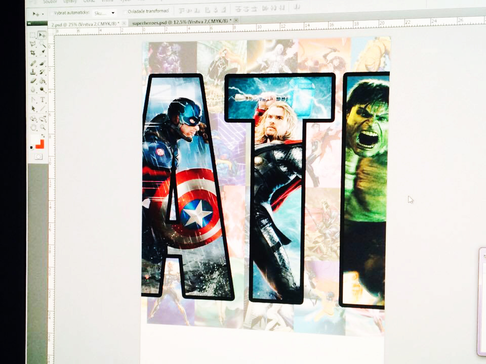Click the vertical ruler beside the toolbox
The image size is (486, 364).
[x=51, y=198]
